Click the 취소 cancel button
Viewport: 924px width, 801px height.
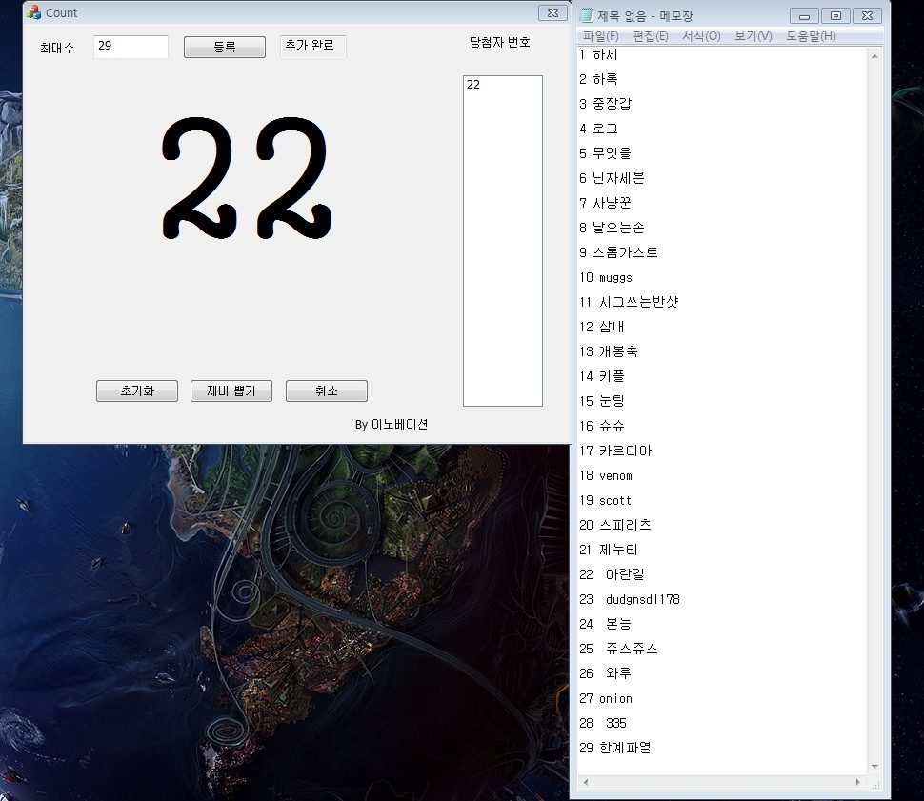tap(327, 390)
